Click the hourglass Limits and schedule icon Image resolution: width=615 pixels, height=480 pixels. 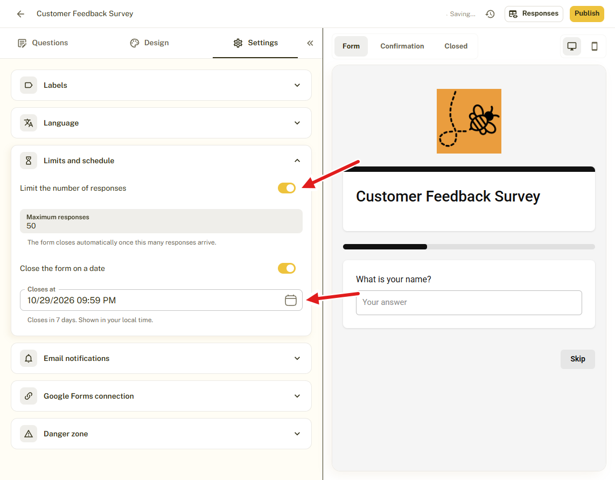coord(29,161)
